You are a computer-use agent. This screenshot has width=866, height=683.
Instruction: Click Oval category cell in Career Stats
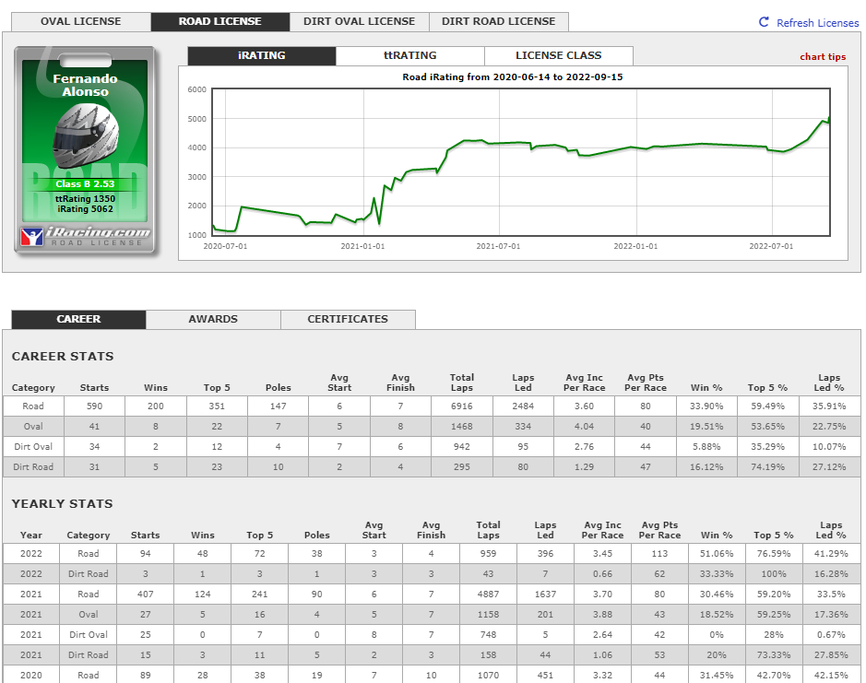(x=33, y=427)
